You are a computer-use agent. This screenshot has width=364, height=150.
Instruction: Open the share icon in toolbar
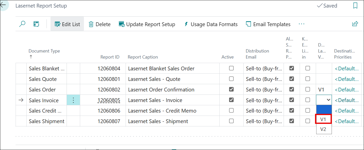pyautogui.click(x=355, y=24)
